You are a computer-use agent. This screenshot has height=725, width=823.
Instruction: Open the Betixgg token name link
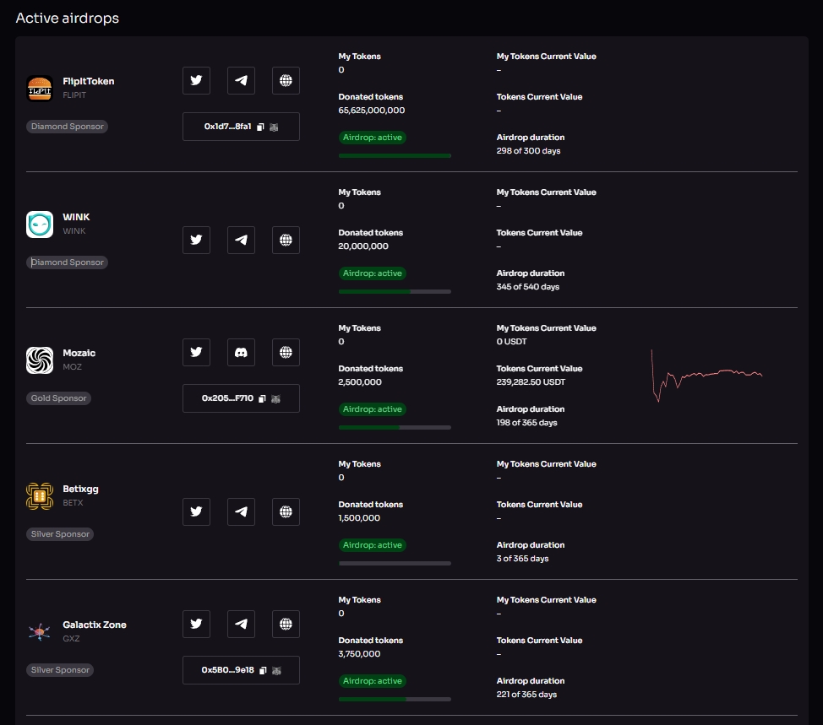click(80, 490)
